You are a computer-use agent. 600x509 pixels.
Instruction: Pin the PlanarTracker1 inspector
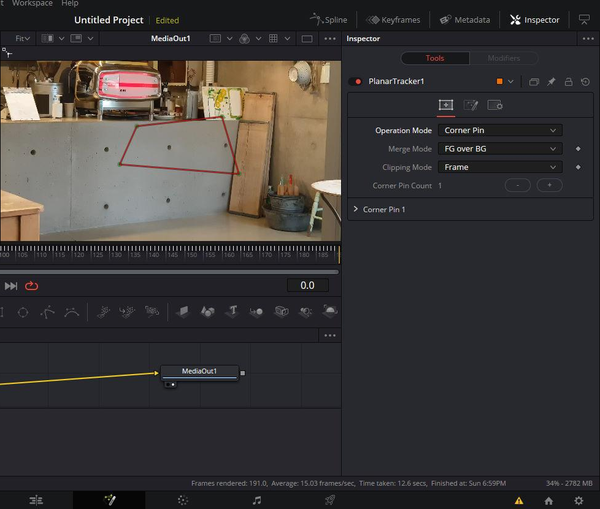pyautogui.click(x=551, y=82)
